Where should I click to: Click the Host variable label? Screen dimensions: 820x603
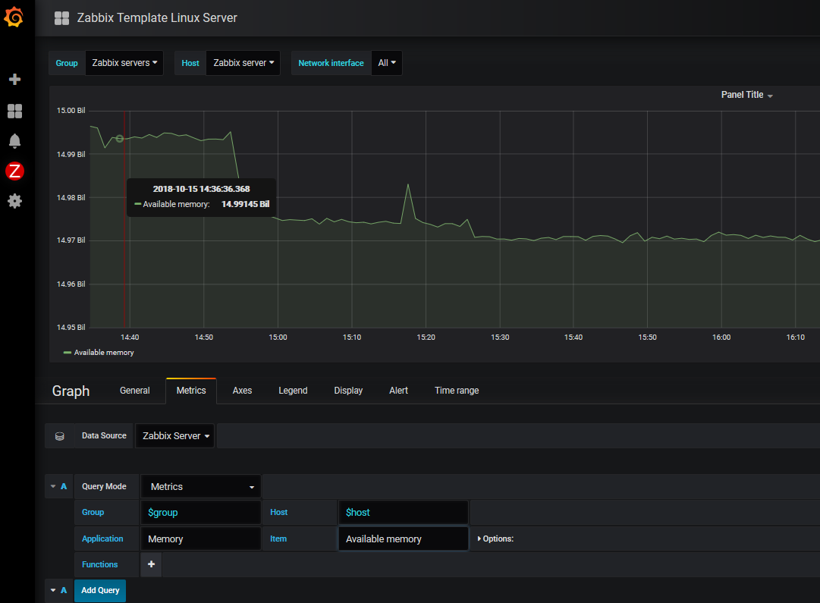point(190,63)
